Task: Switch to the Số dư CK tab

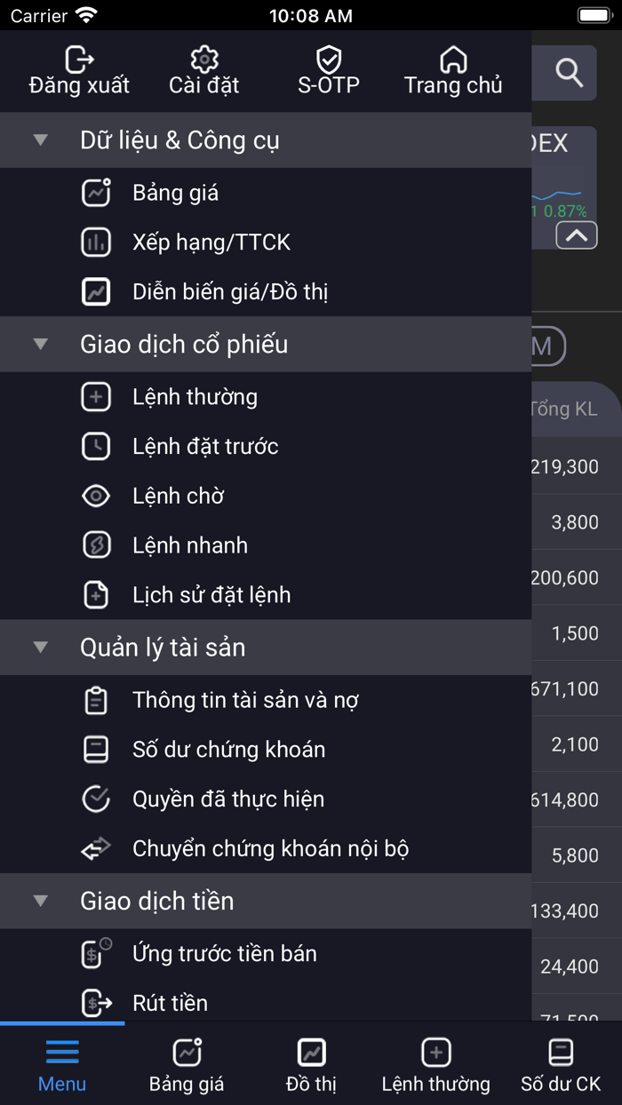Action: [561, 1063]
